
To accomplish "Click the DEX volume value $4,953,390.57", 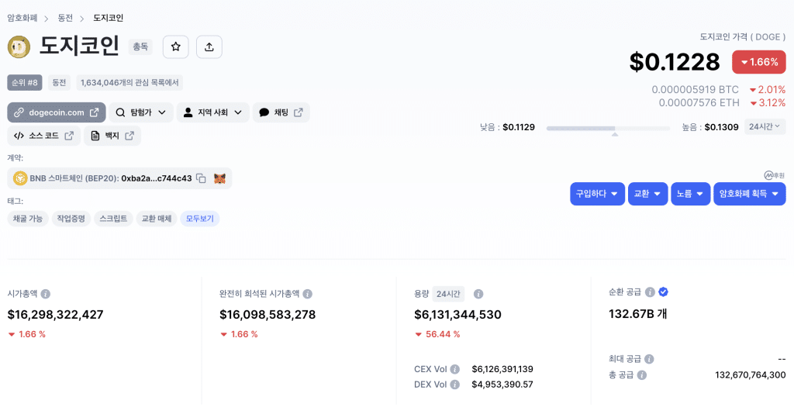I will tap(502, 385).
